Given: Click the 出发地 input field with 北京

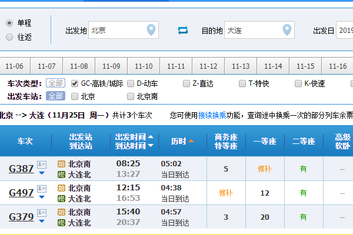Looking at the screenshot, I should pos(124,30).
